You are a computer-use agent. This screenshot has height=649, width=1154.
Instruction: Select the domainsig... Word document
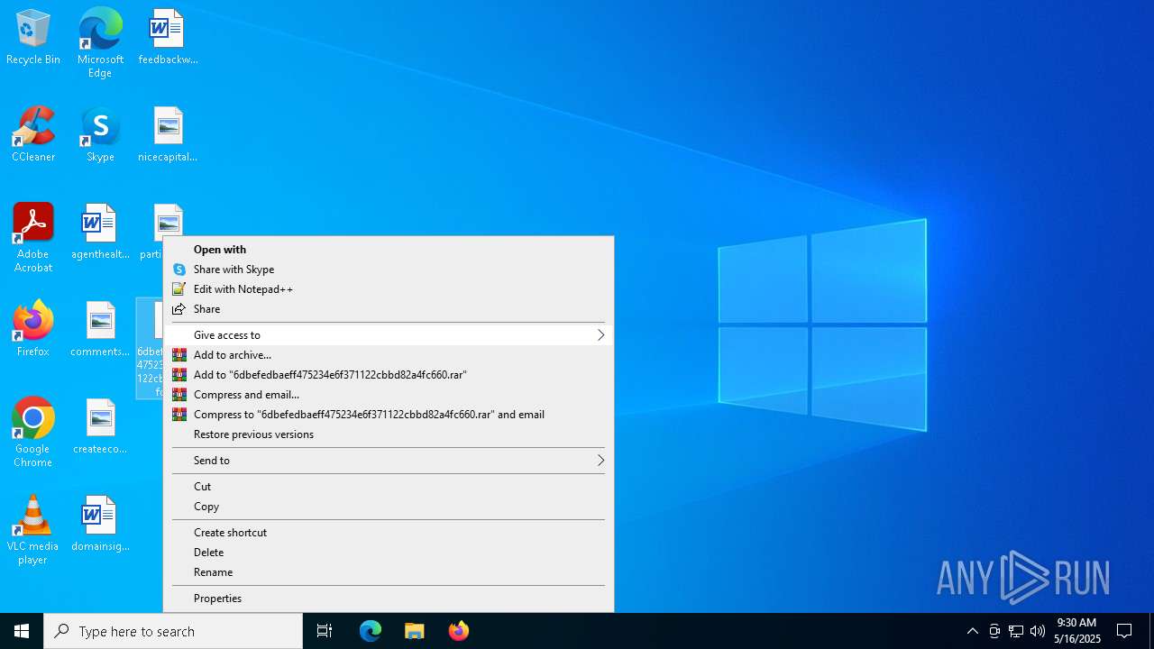[x=100, y=525]
